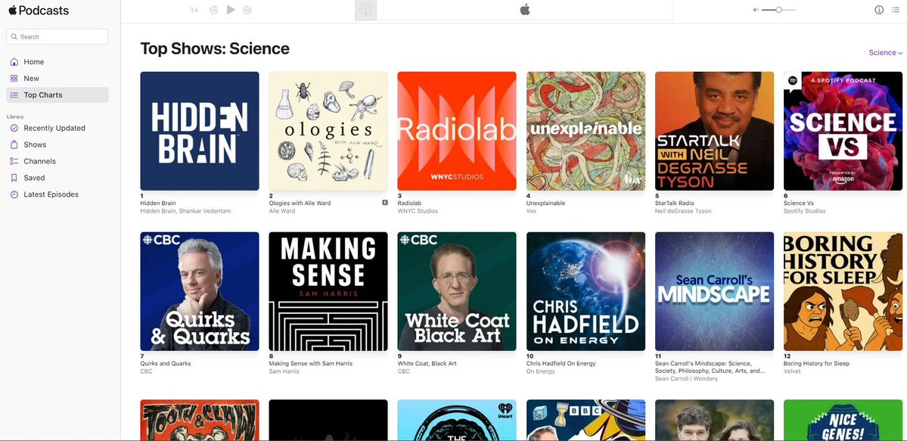
Task: Click the WNYC Studios author text
Action: click(x=418, y=211)
